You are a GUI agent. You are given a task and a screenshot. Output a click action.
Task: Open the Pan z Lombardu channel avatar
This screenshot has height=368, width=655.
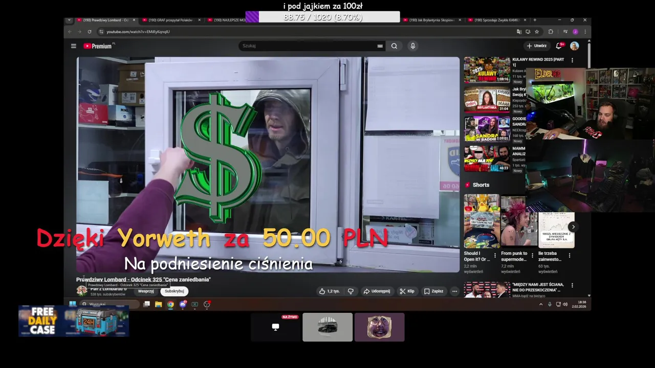point(81,291)
